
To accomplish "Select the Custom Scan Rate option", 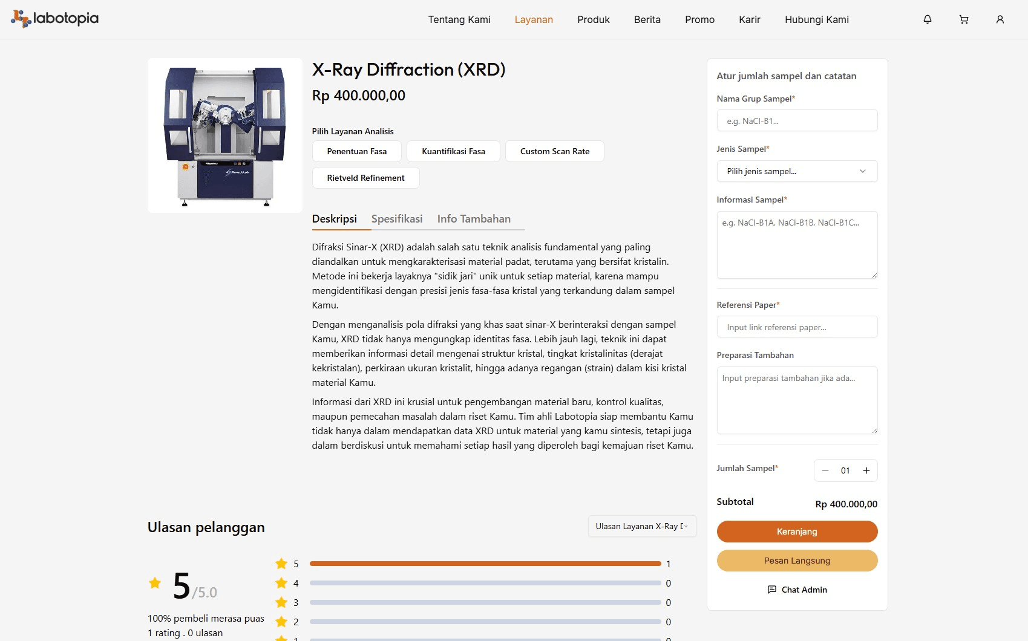I will [554, 151].
